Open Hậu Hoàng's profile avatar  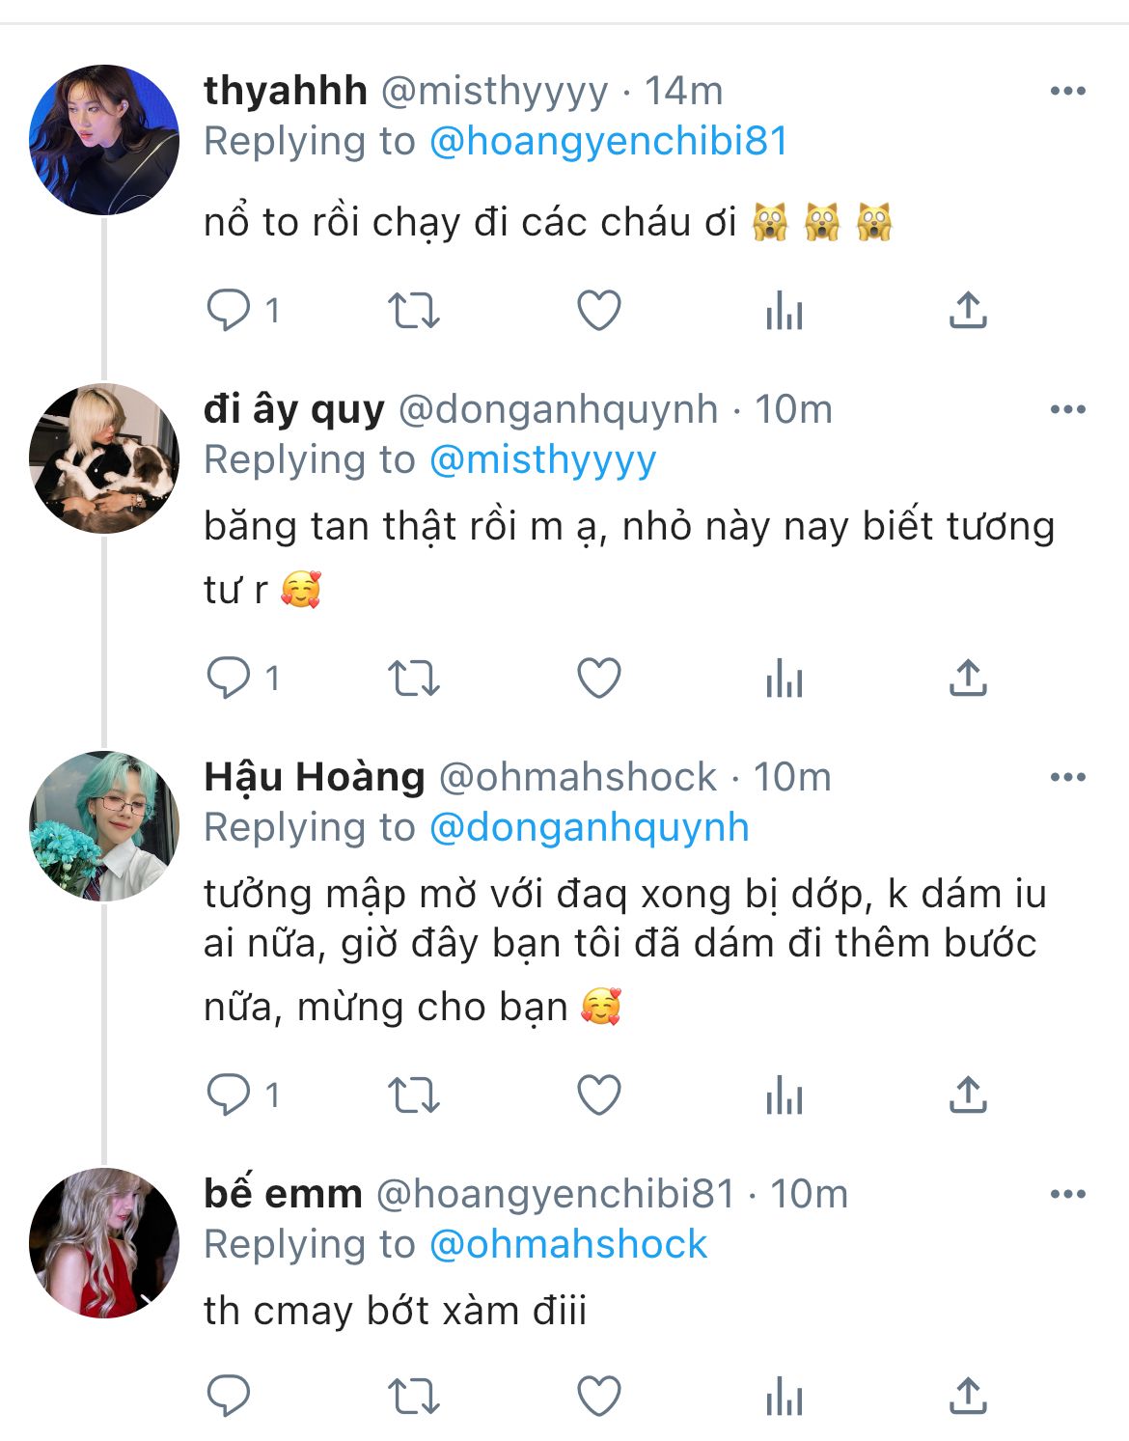pyautogui.click(x=104, y=826)
